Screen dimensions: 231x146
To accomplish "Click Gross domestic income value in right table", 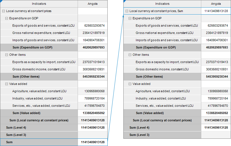I will pos(216,69).
